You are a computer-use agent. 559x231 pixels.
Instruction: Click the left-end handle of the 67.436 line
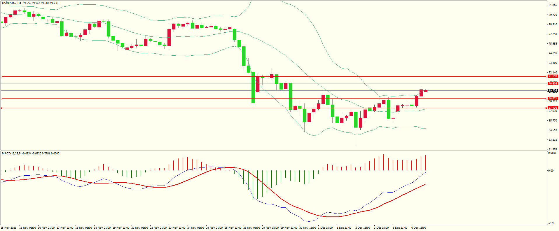tap(1, 108)
